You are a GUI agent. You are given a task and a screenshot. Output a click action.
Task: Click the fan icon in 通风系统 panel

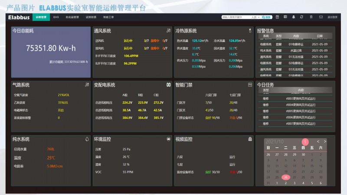tap(168, 31)
